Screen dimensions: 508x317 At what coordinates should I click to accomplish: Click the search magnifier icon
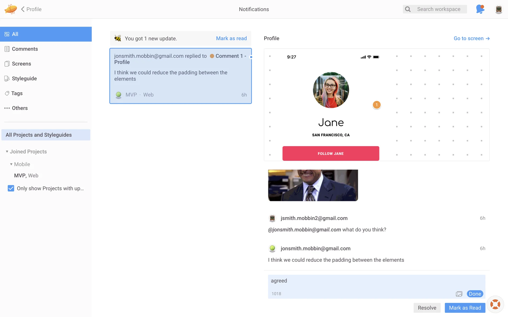click(x=408, y=9)
